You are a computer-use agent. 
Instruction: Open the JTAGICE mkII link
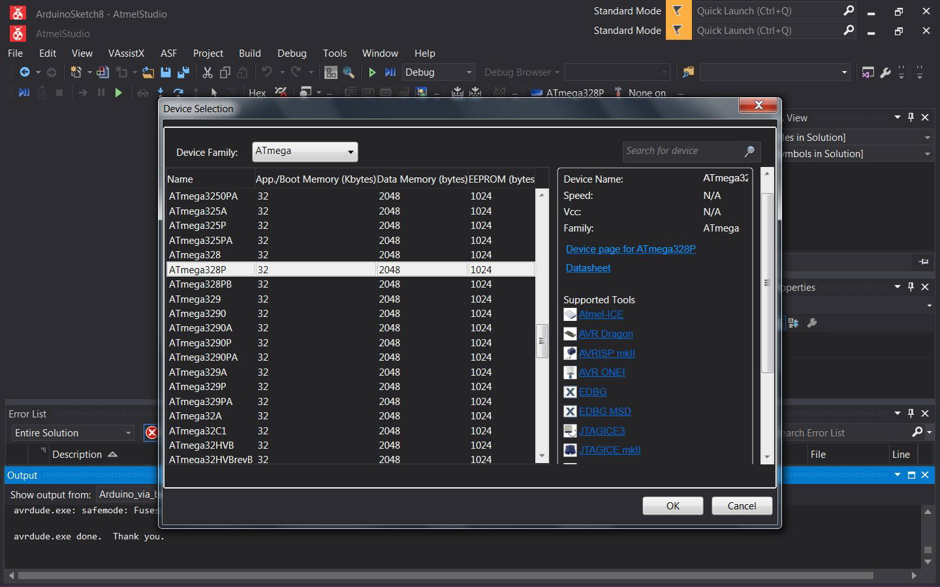[x=610, y=450]
